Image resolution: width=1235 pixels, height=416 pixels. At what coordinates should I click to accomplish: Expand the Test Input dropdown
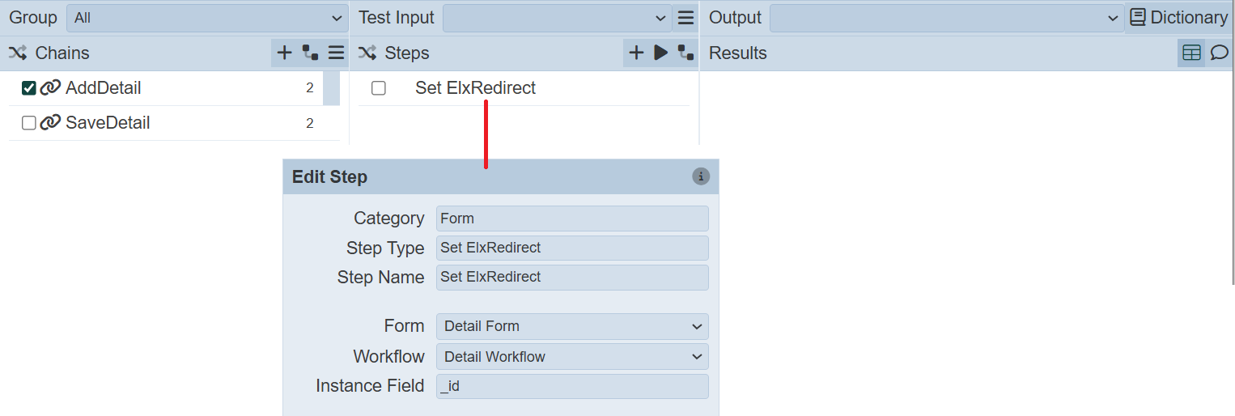[557, 18]
